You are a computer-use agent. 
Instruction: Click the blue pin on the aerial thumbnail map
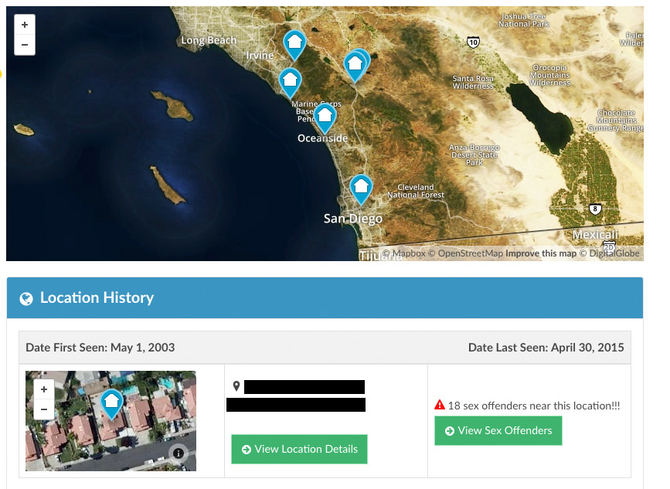111,402
